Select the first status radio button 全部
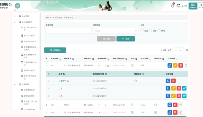 point(142,31)
